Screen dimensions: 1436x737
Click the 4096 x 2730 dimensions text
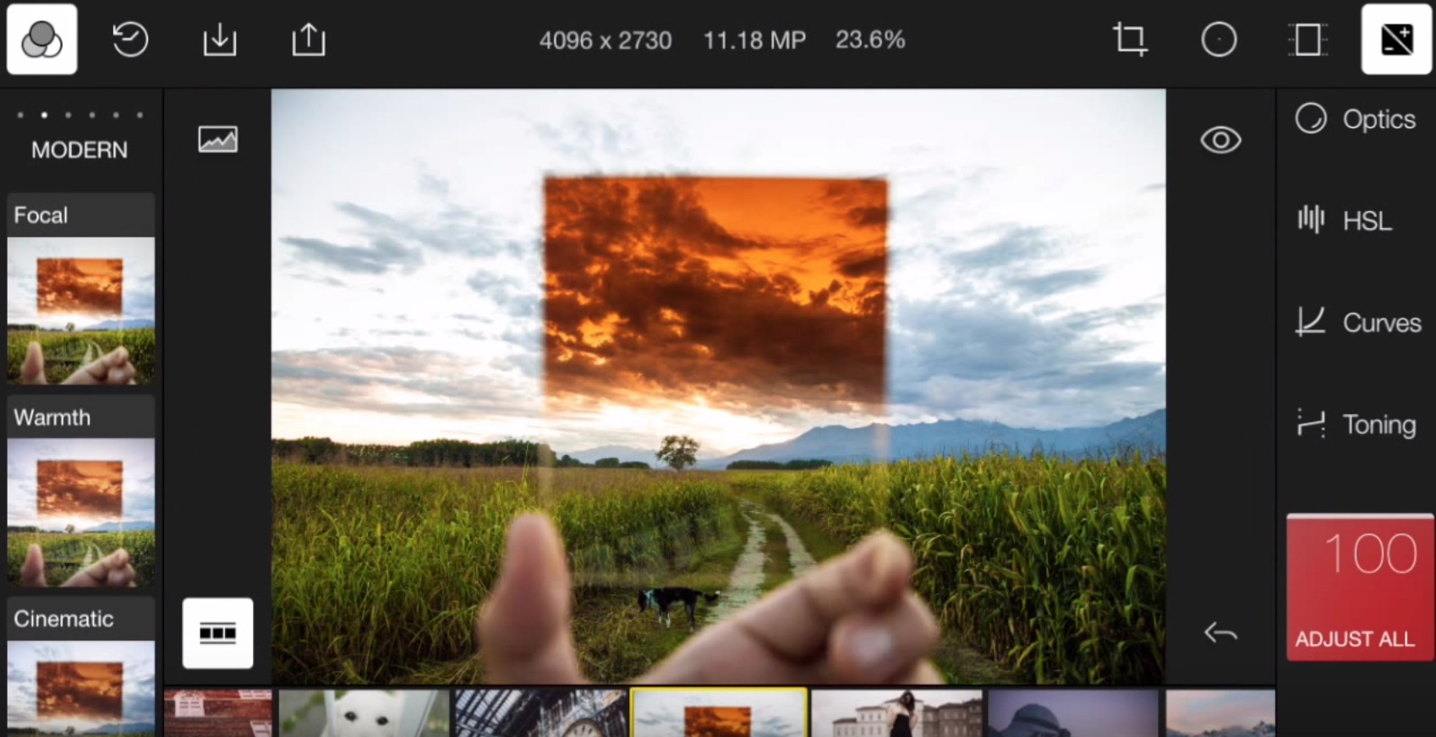click(606, 41)
